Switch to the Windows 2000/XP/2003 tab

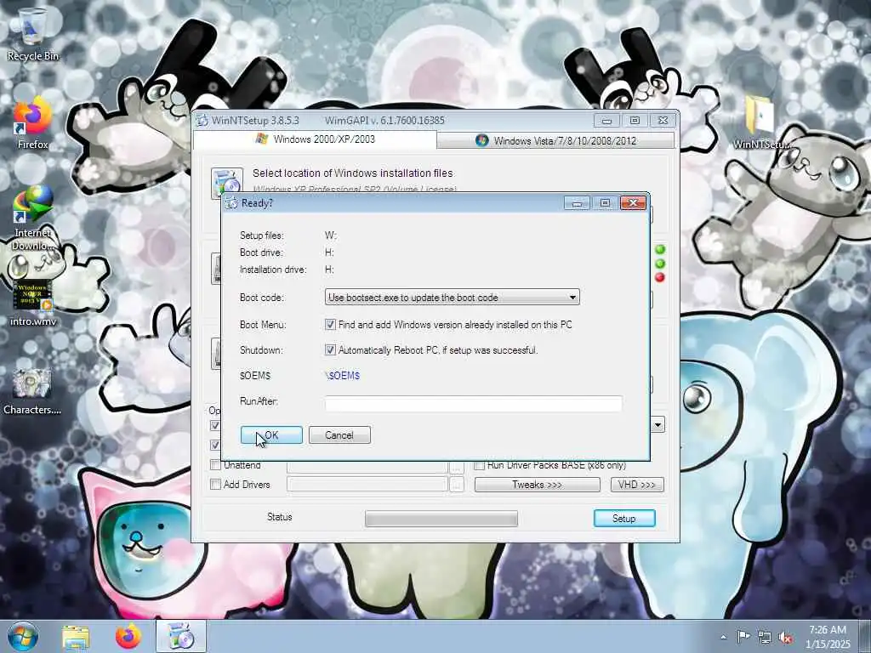(315, 139)
